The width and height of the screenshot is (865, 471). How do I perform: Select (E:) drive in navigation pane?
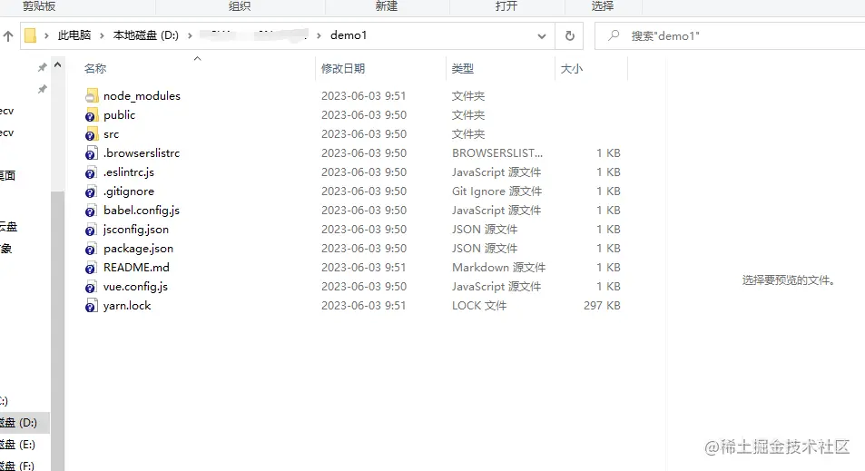pyautogui.click(x=17, y=445)
